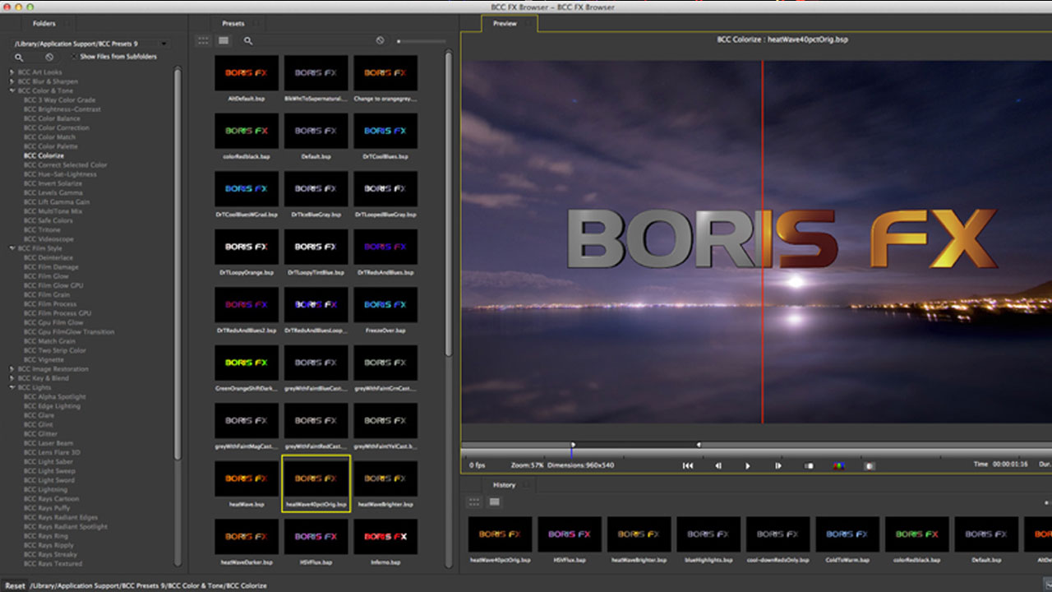
Task: Select the Folders tab
Action: point(44,24)
